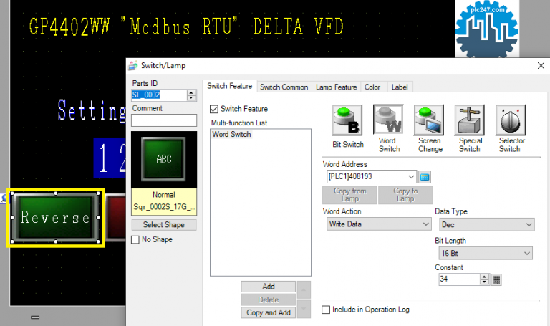Click the Sqr_0002S_17G shape name text
The height and width of the screenshot is (326, 550).
(x=164, y=207)
